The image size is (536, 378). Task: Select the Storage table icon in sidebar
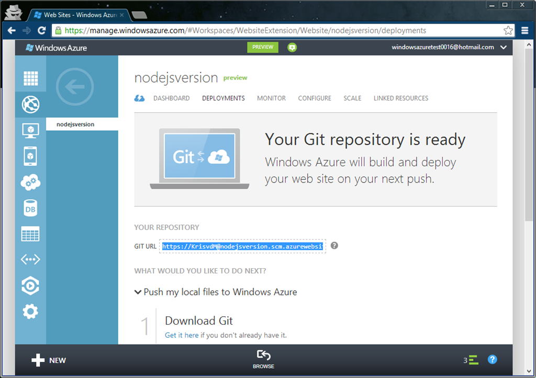pyautogui.click(x=30, y=234)
